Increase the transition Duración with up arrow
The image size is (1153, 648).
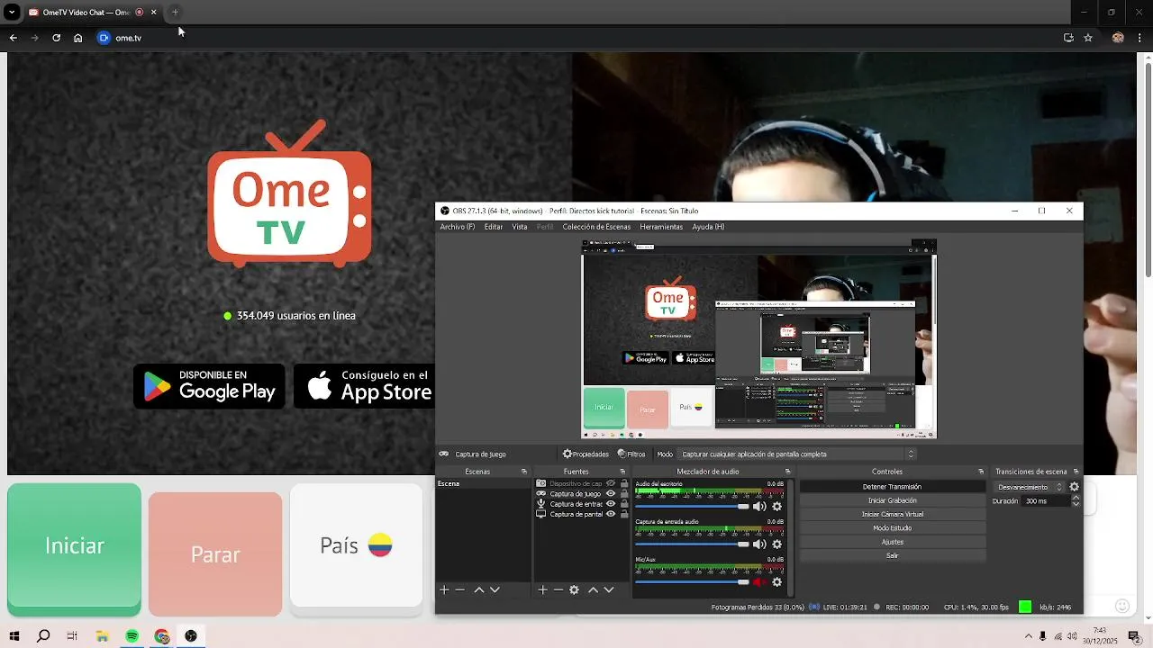[x=1076, y=498]
